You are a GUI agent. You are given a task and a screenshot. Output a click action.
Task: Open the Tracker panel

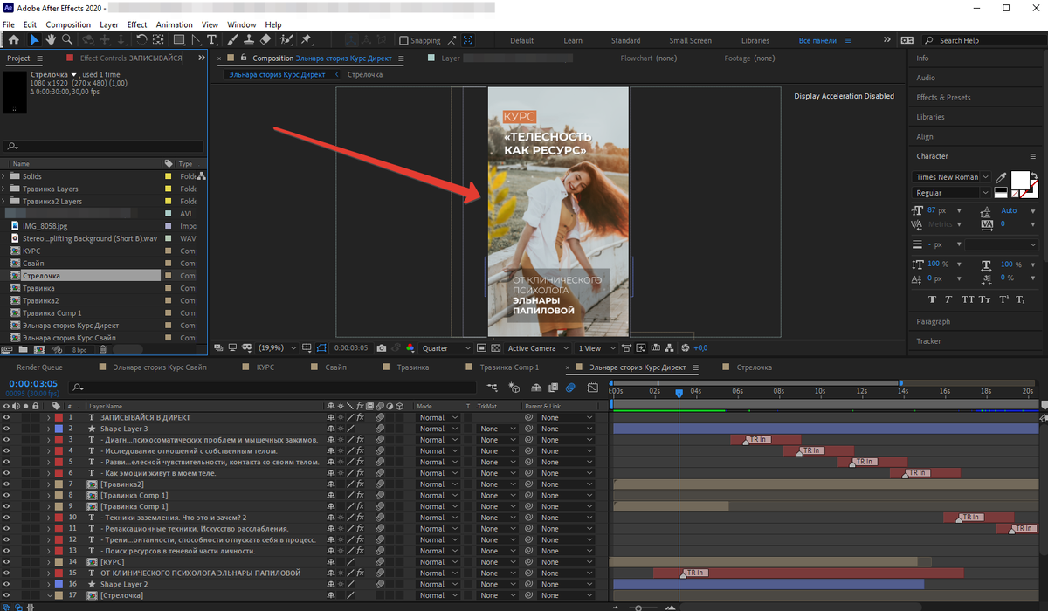pyautogui.click(x=928, y=341)
